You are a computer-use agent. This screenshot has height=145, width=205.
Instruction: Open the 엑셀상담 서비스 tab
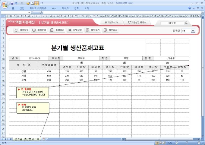pos(137,22)
